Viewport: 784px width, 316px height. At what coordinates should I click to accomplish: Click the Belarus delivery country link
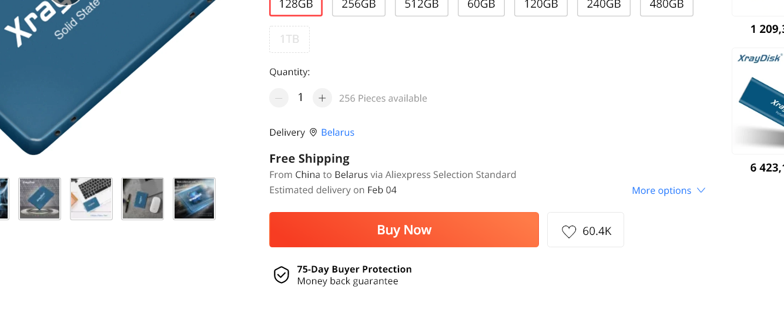[337, 132]
